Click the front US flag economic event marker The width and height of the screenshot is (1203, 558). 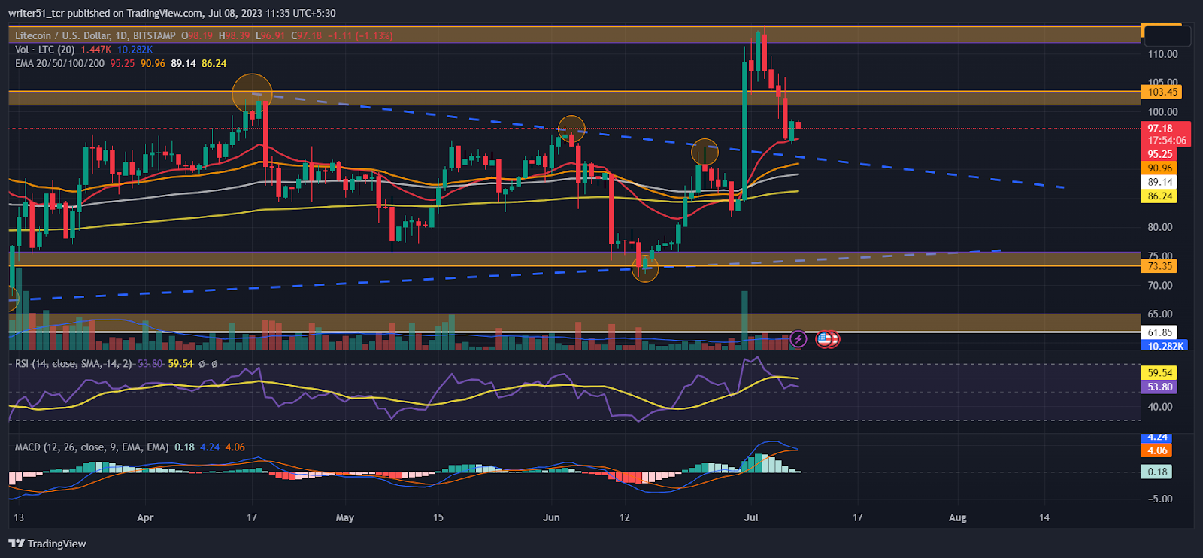pyautogui.click(x=825, y=339)
